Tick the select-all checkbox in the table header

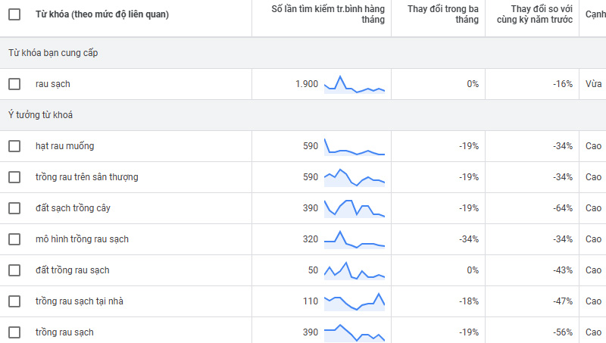click(14, 14)
